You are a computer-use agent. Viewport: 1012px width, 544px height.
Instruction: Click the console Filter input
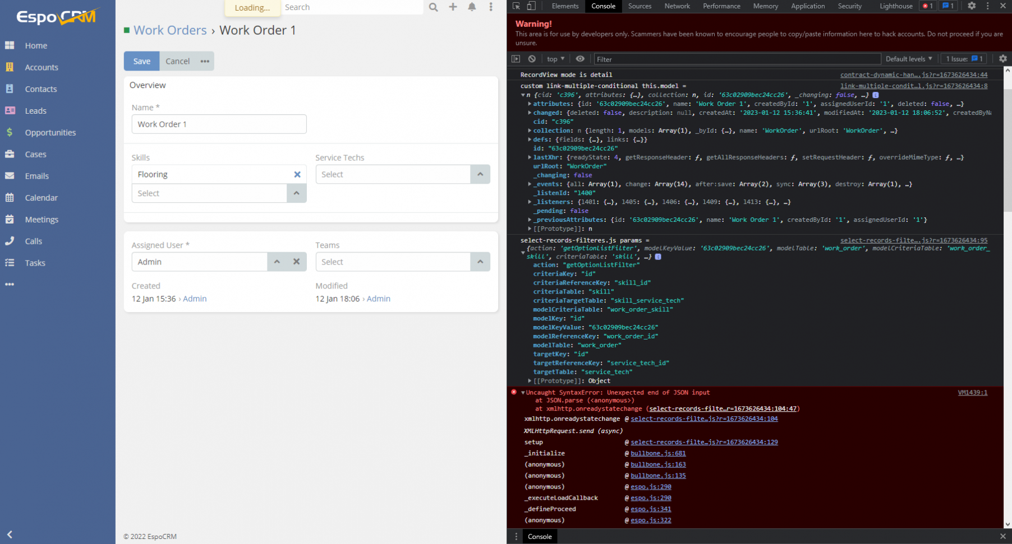tap(737, 59)
